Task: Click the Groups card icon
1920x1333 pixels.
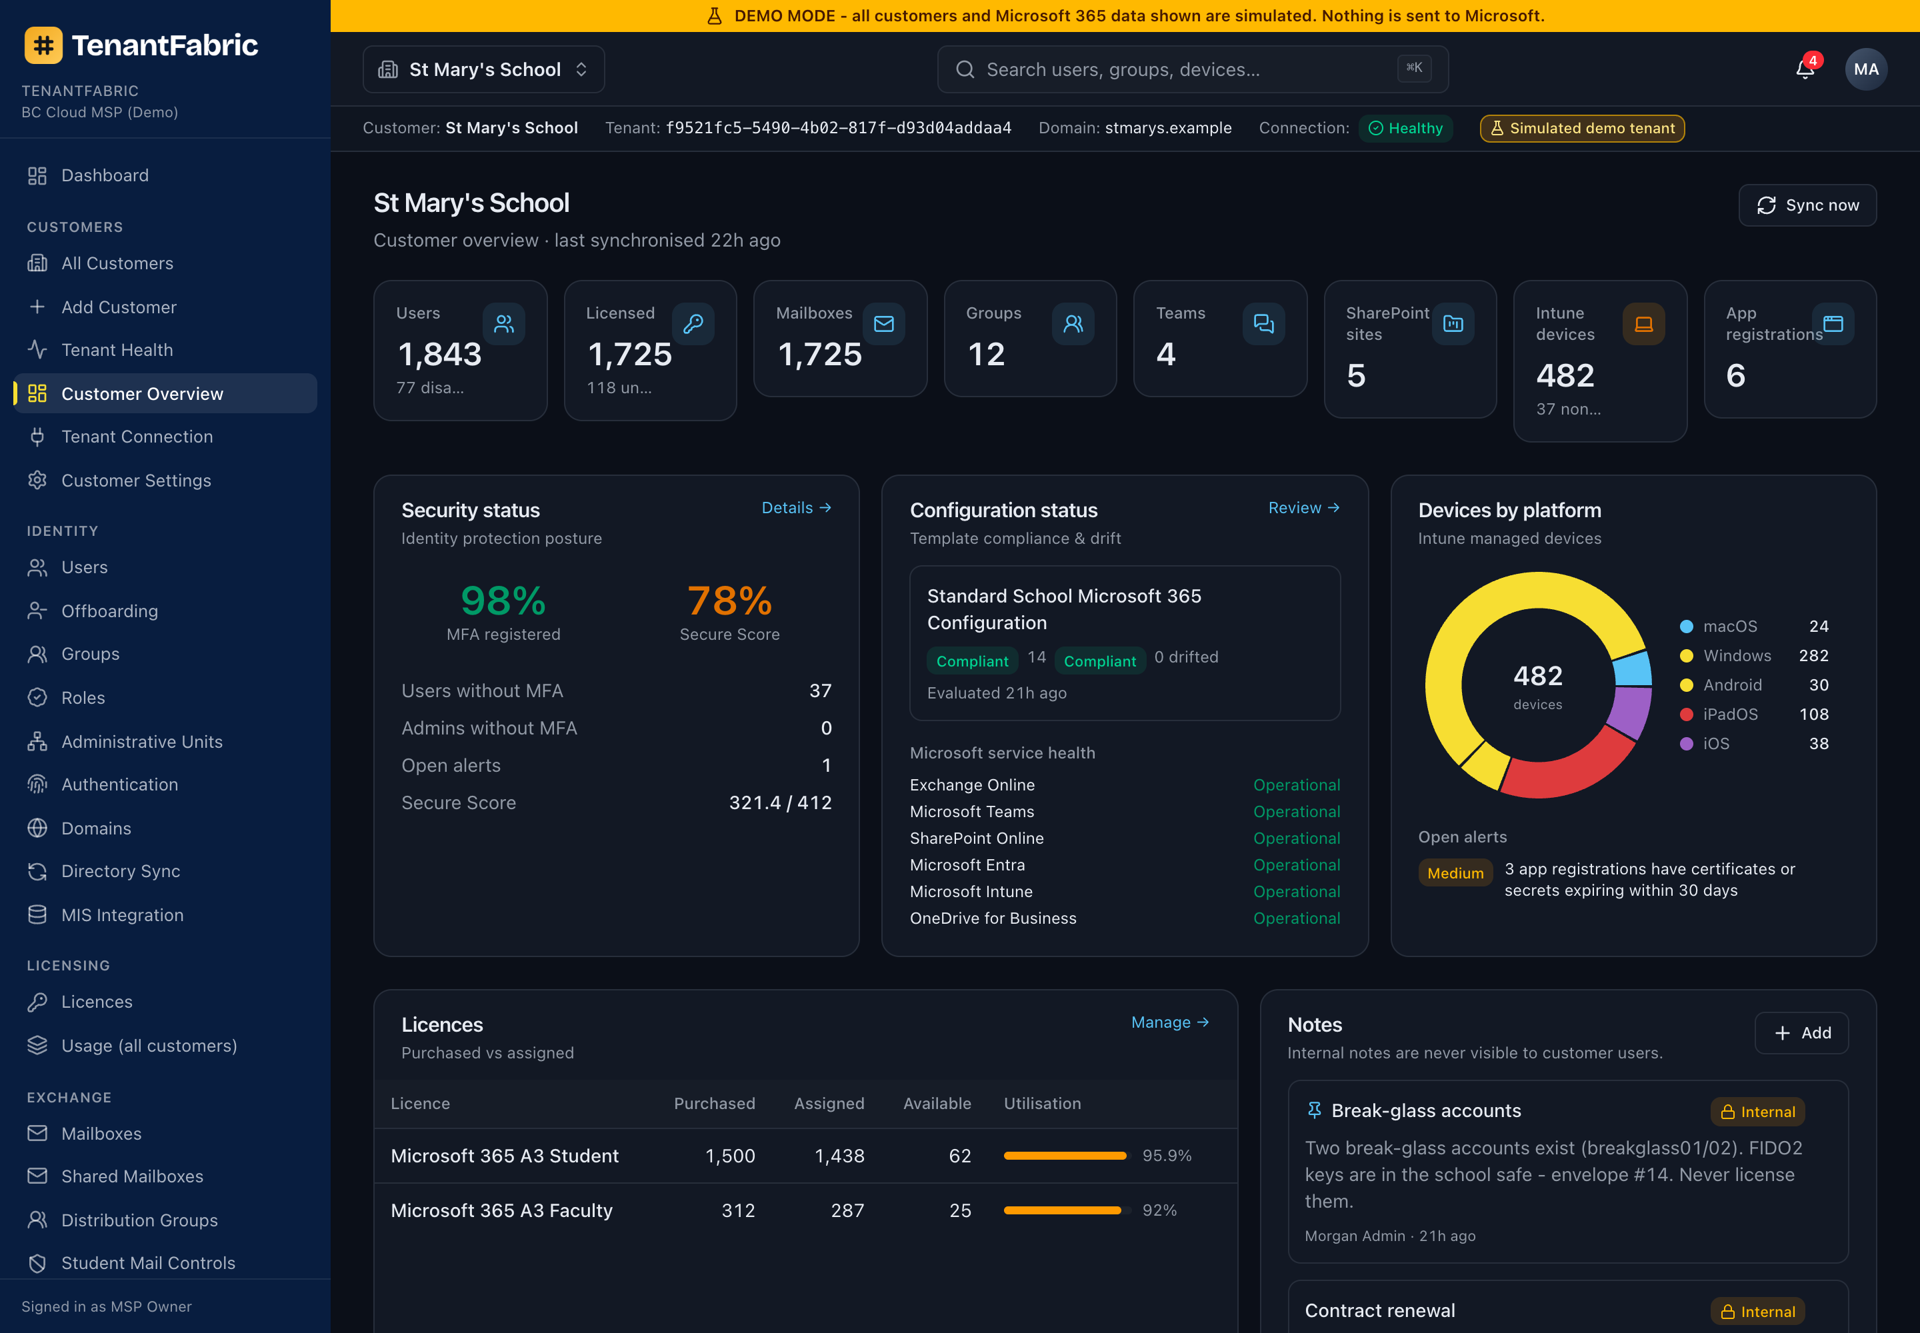Action: (x=1073, y=324)
